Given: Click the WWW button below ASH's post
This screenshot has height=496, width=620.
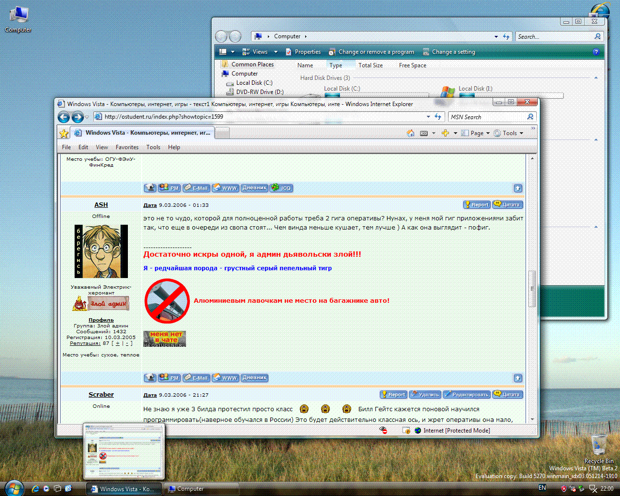Looking at the screenshot, I should coord(225,378).
